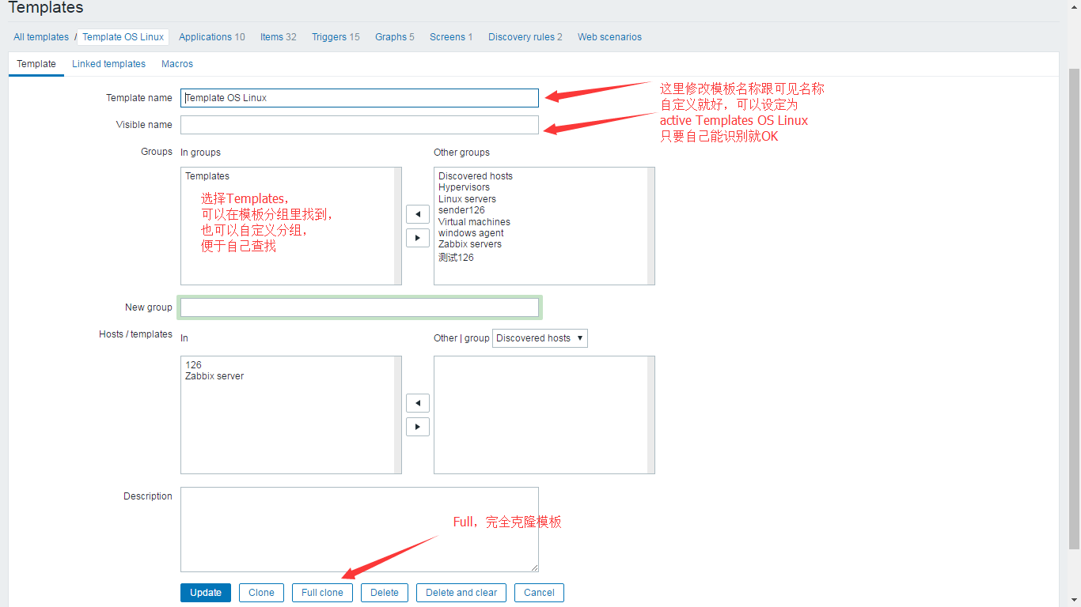Select Discovered hosts in Other groups list
Screen dimensions: 1081x607
pyautogui.click(x=476, y=176)
